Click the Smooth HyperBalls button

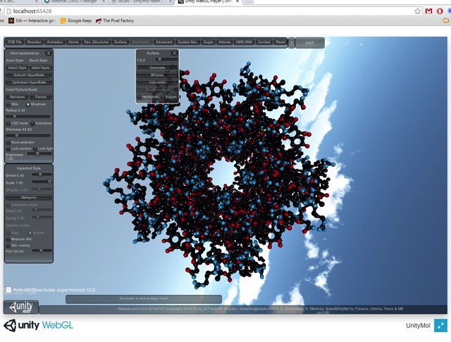[x=29, y=75]
